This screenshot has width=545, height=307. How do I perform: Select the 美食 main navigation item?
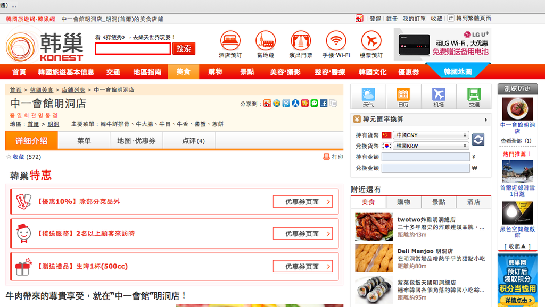pyautogui.click(x=183, y=72)
